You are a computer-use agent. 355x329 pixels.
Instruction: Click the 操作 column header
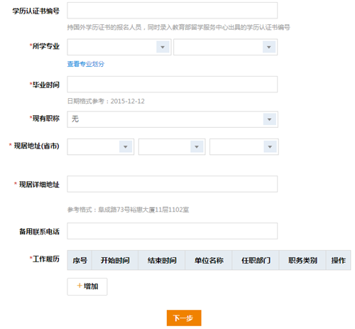point(339,260)
